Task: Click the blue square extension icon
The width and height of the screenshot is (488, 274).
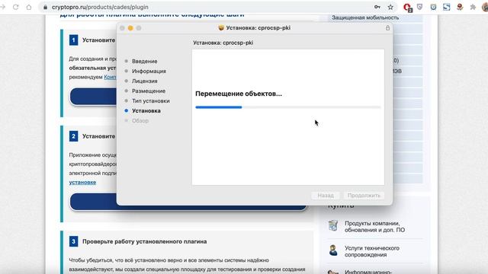Action: tap(447, 7)
